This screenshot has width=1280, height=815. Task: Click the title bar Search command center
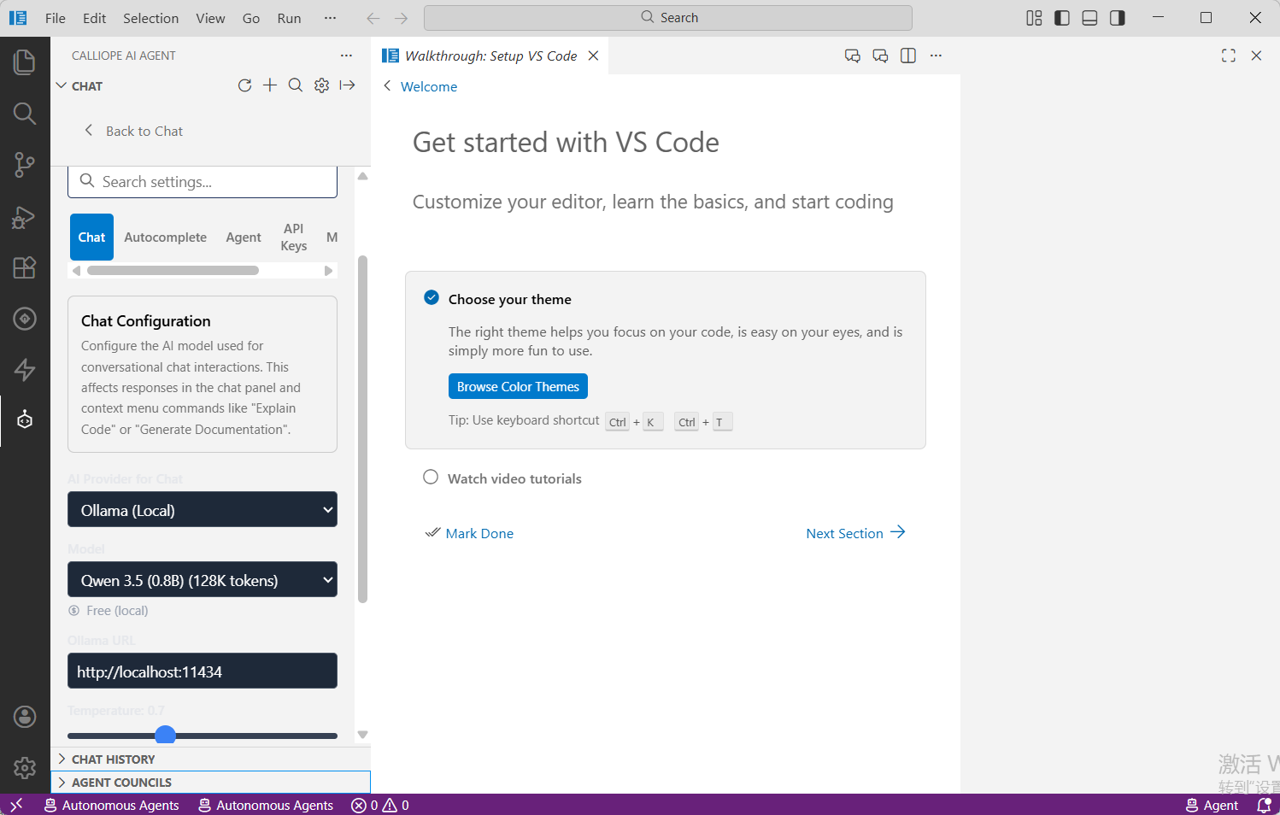pos(668,18)
